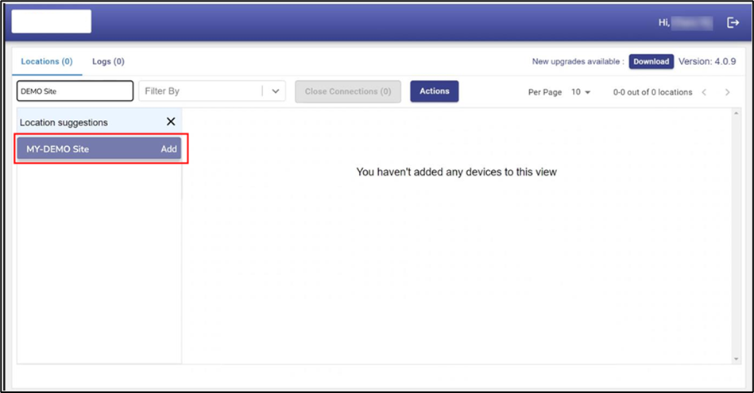Click the white logo in header
The height and width of the screenshot is (393, 754).
[52, 22]
